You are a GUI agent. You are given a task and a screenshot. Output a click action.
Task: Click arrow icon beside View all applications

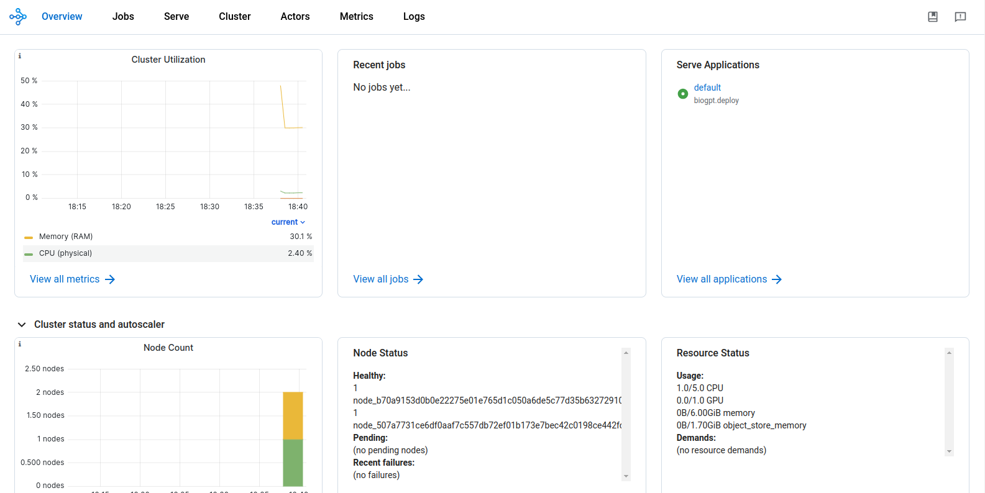tap(776, 279)
